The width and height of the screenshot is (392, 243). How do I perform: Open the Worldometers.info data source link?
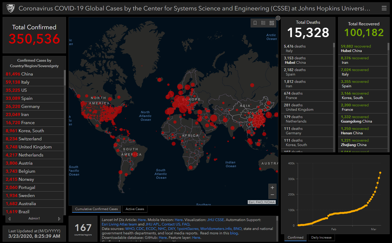[216, 229]
